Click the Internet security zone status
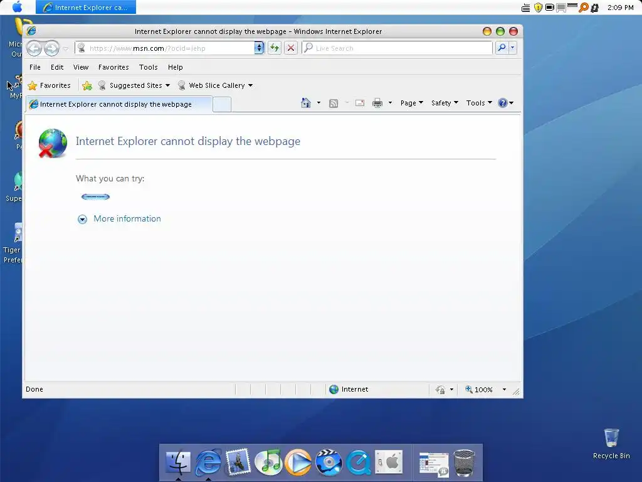Image resolution: width=642 pixels, height=482 pixels. (x=349, y=389)
